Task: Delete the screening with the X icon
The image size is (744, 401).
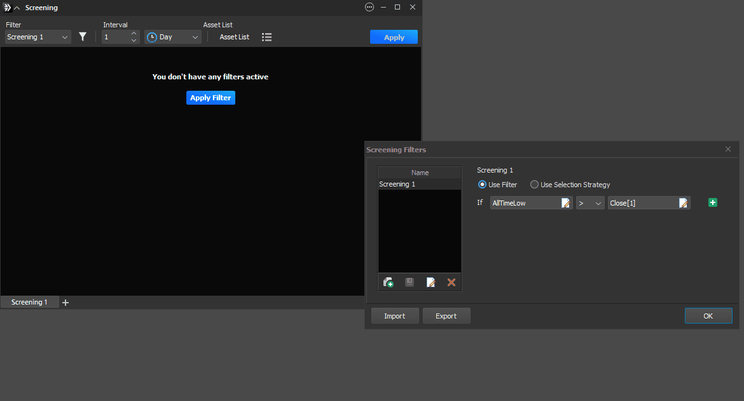Action: pos(451,282)
